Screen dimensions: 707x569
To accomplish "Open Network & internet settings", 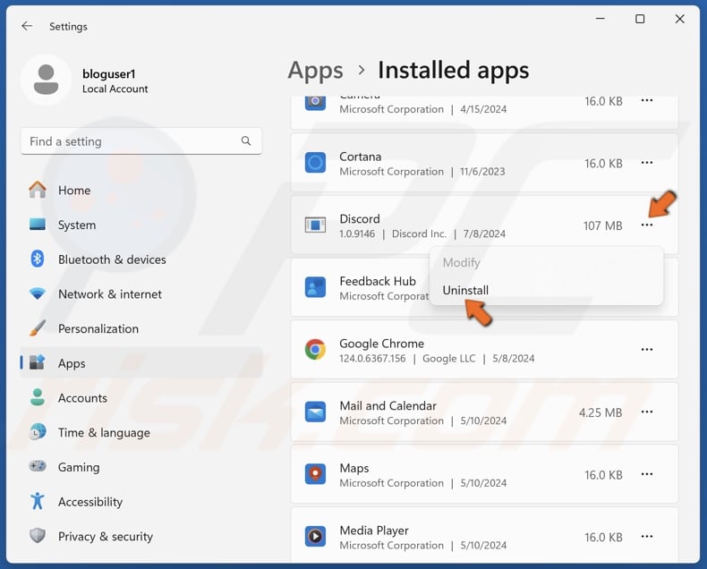I will pos(141,294).
